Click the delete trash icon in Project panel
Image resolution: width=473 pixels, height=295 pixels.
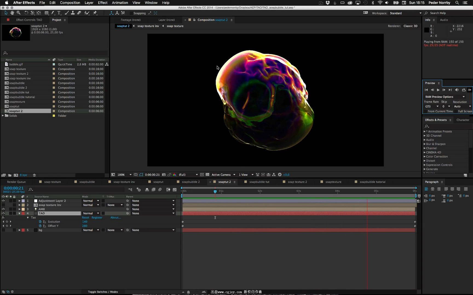(x=34, y=175)
